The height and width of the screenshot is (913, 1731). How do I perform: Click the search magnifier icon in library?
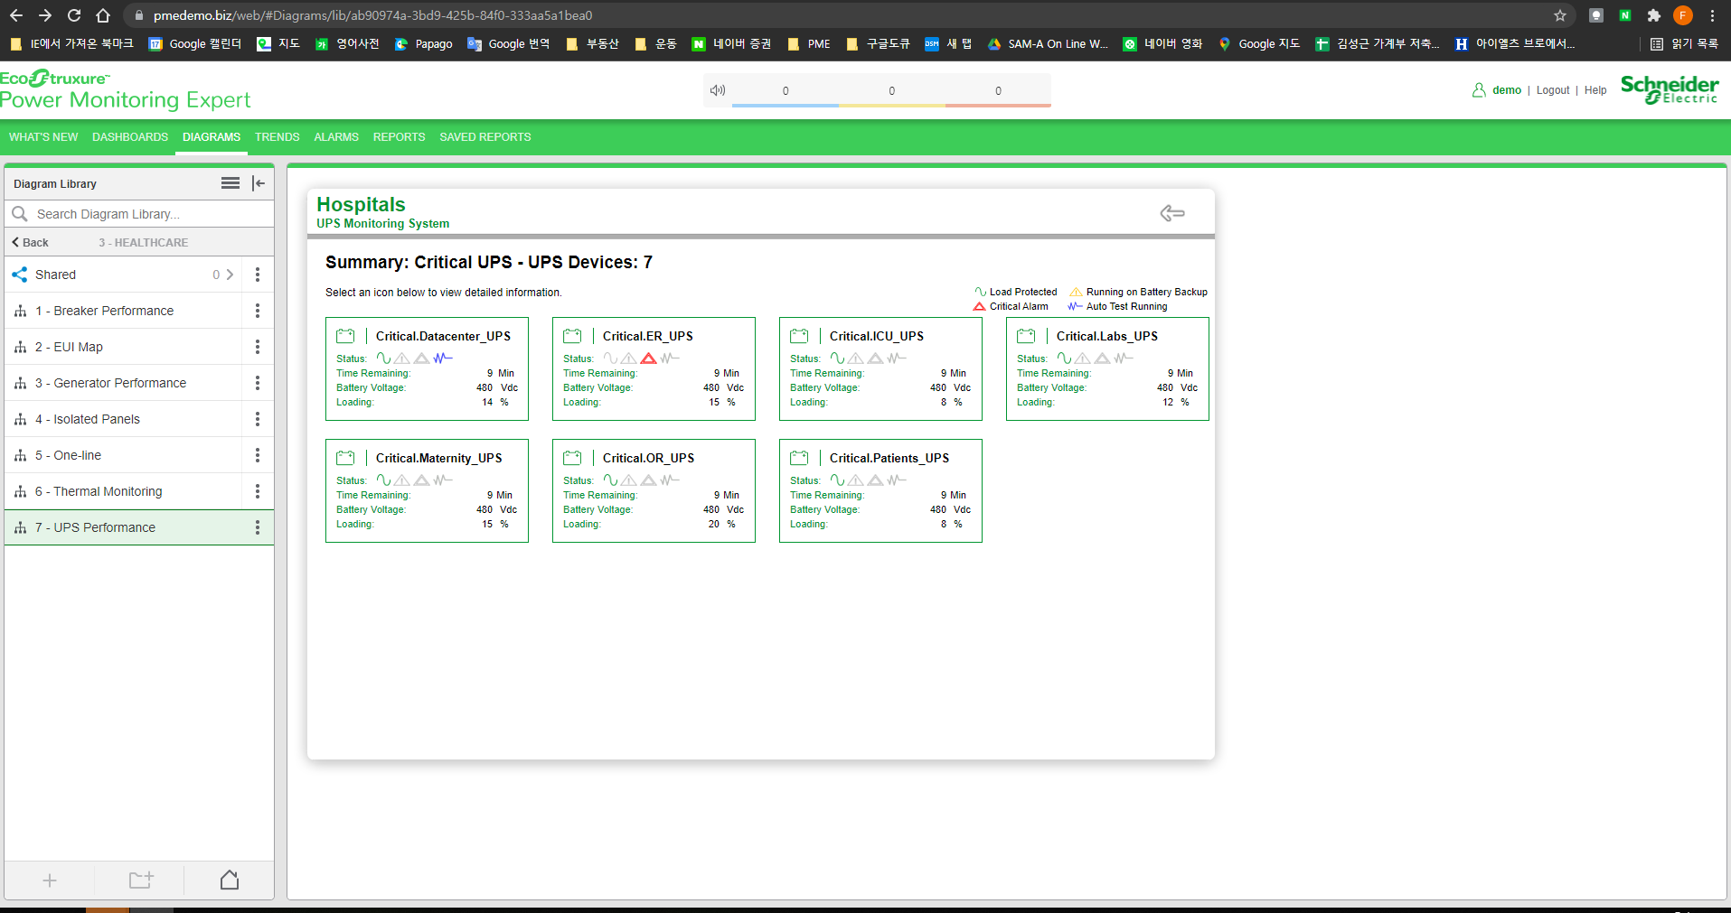(19, 214)
